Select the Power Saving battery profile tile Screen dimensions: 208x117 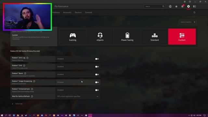click(127, 37)
